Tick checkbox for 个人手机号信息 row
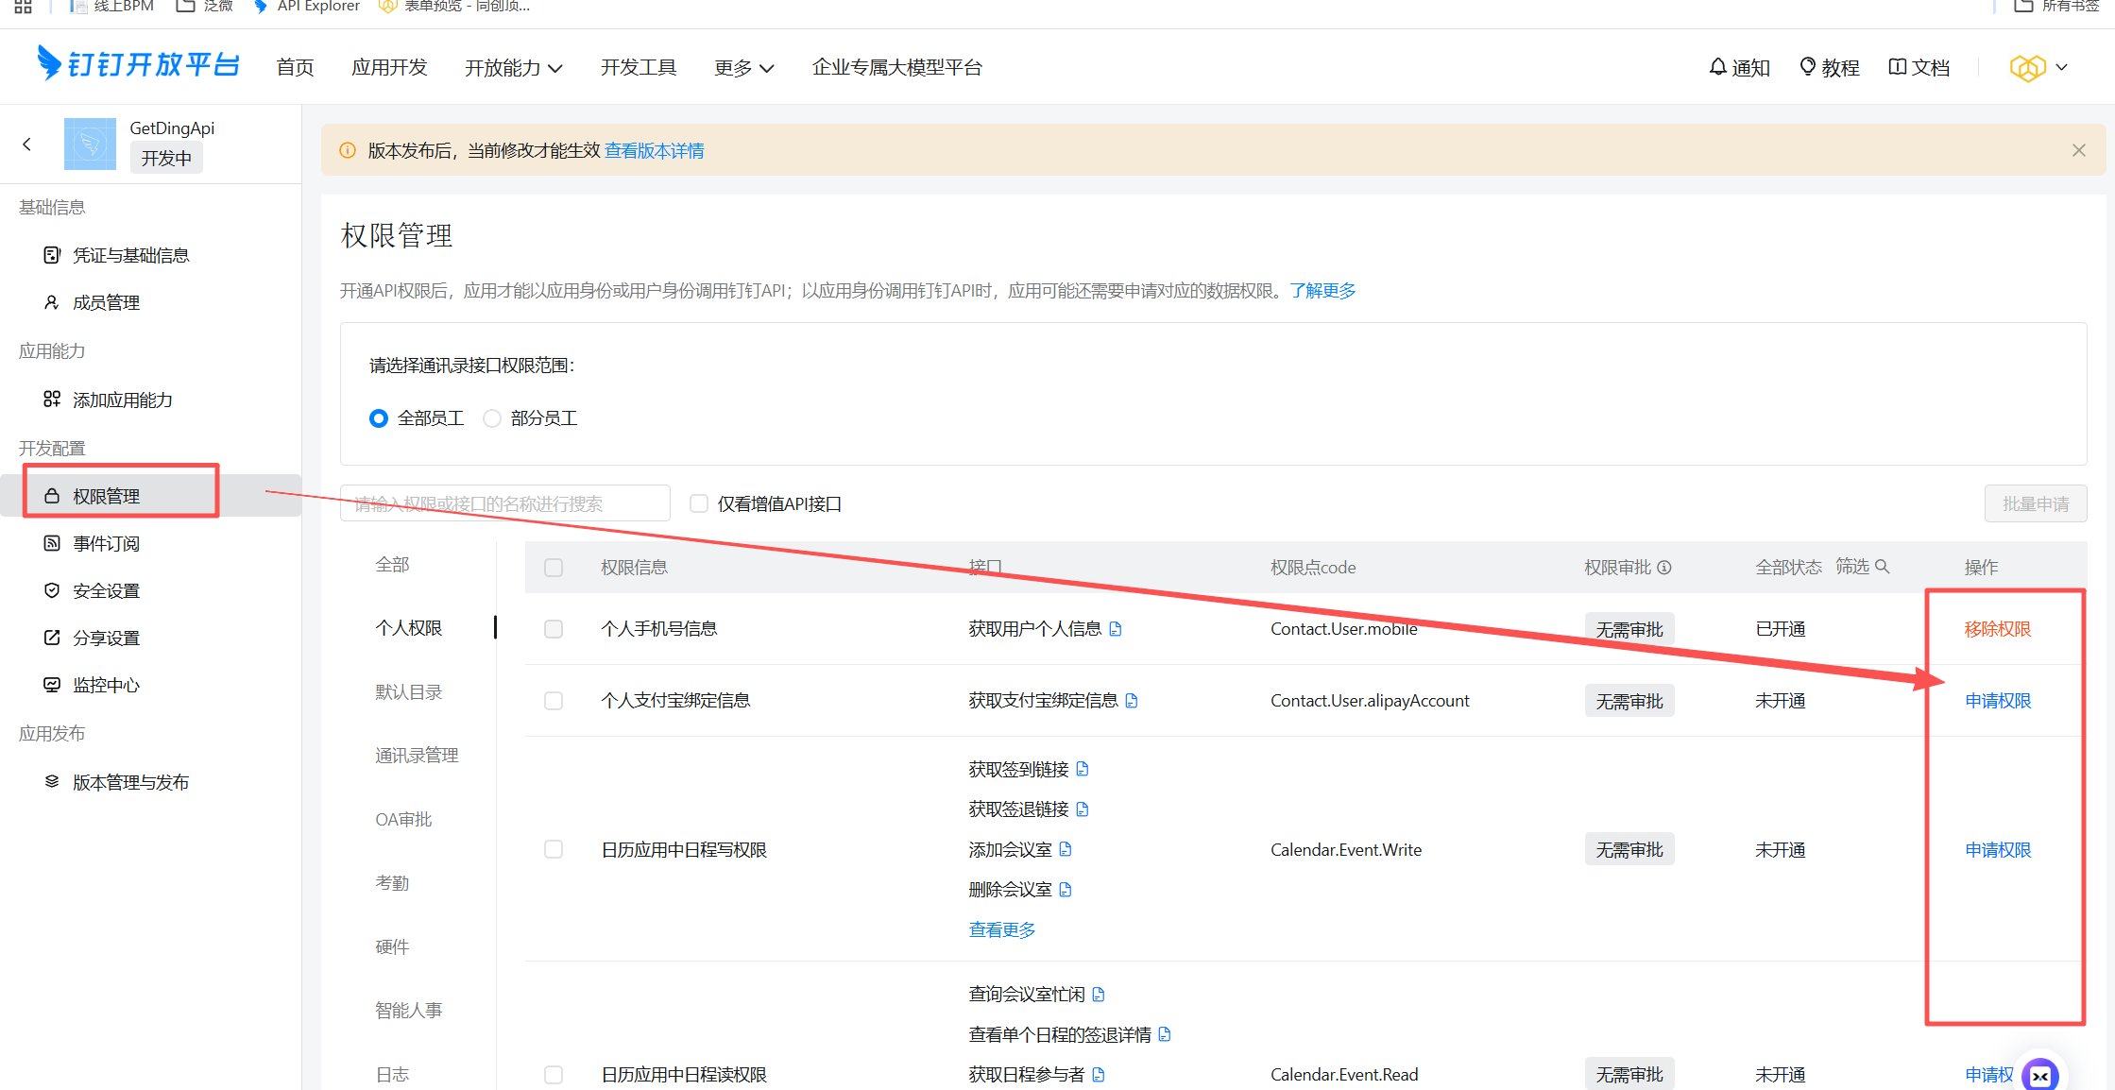The width and height of the screenshot is (2115, 1090). [x=554, y=629]
